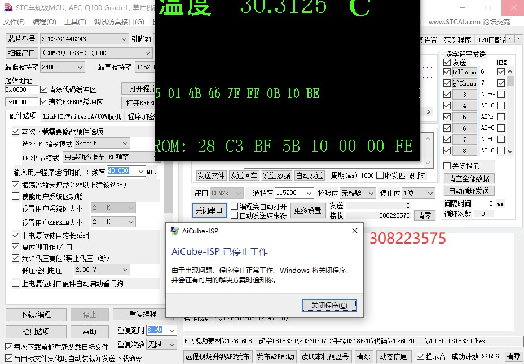524x364 pixels.
Task: Click 关闭程序(C) in the crash dialog
Action: click(x=329, y=305)
